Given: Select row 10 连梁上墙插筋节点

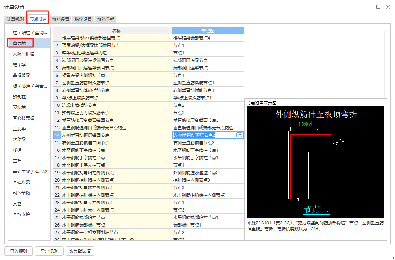Looking at the screenshot, I should [x=116, y=105].
